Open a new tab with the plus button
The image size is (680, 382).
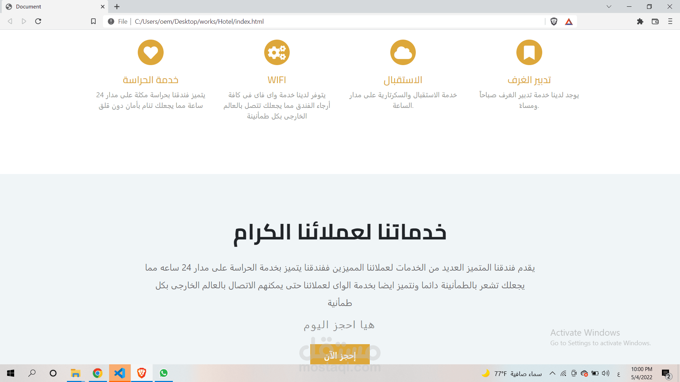(117, 6)
